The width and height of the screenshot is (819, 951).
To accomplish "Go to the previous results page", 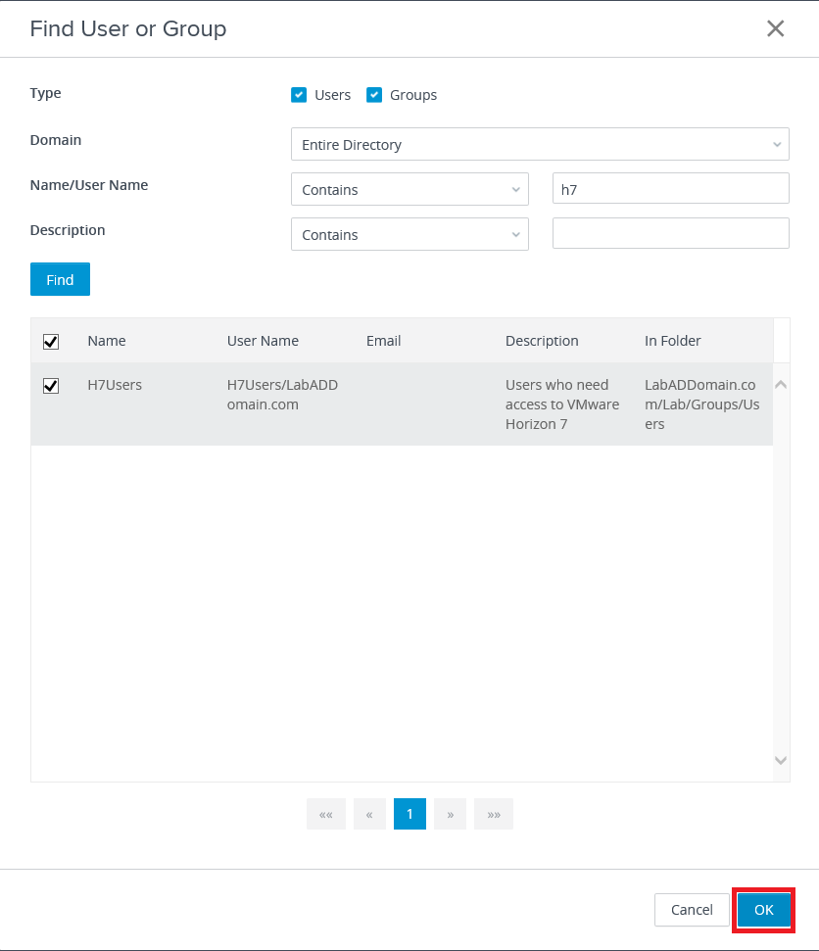I will click(369, 814).
